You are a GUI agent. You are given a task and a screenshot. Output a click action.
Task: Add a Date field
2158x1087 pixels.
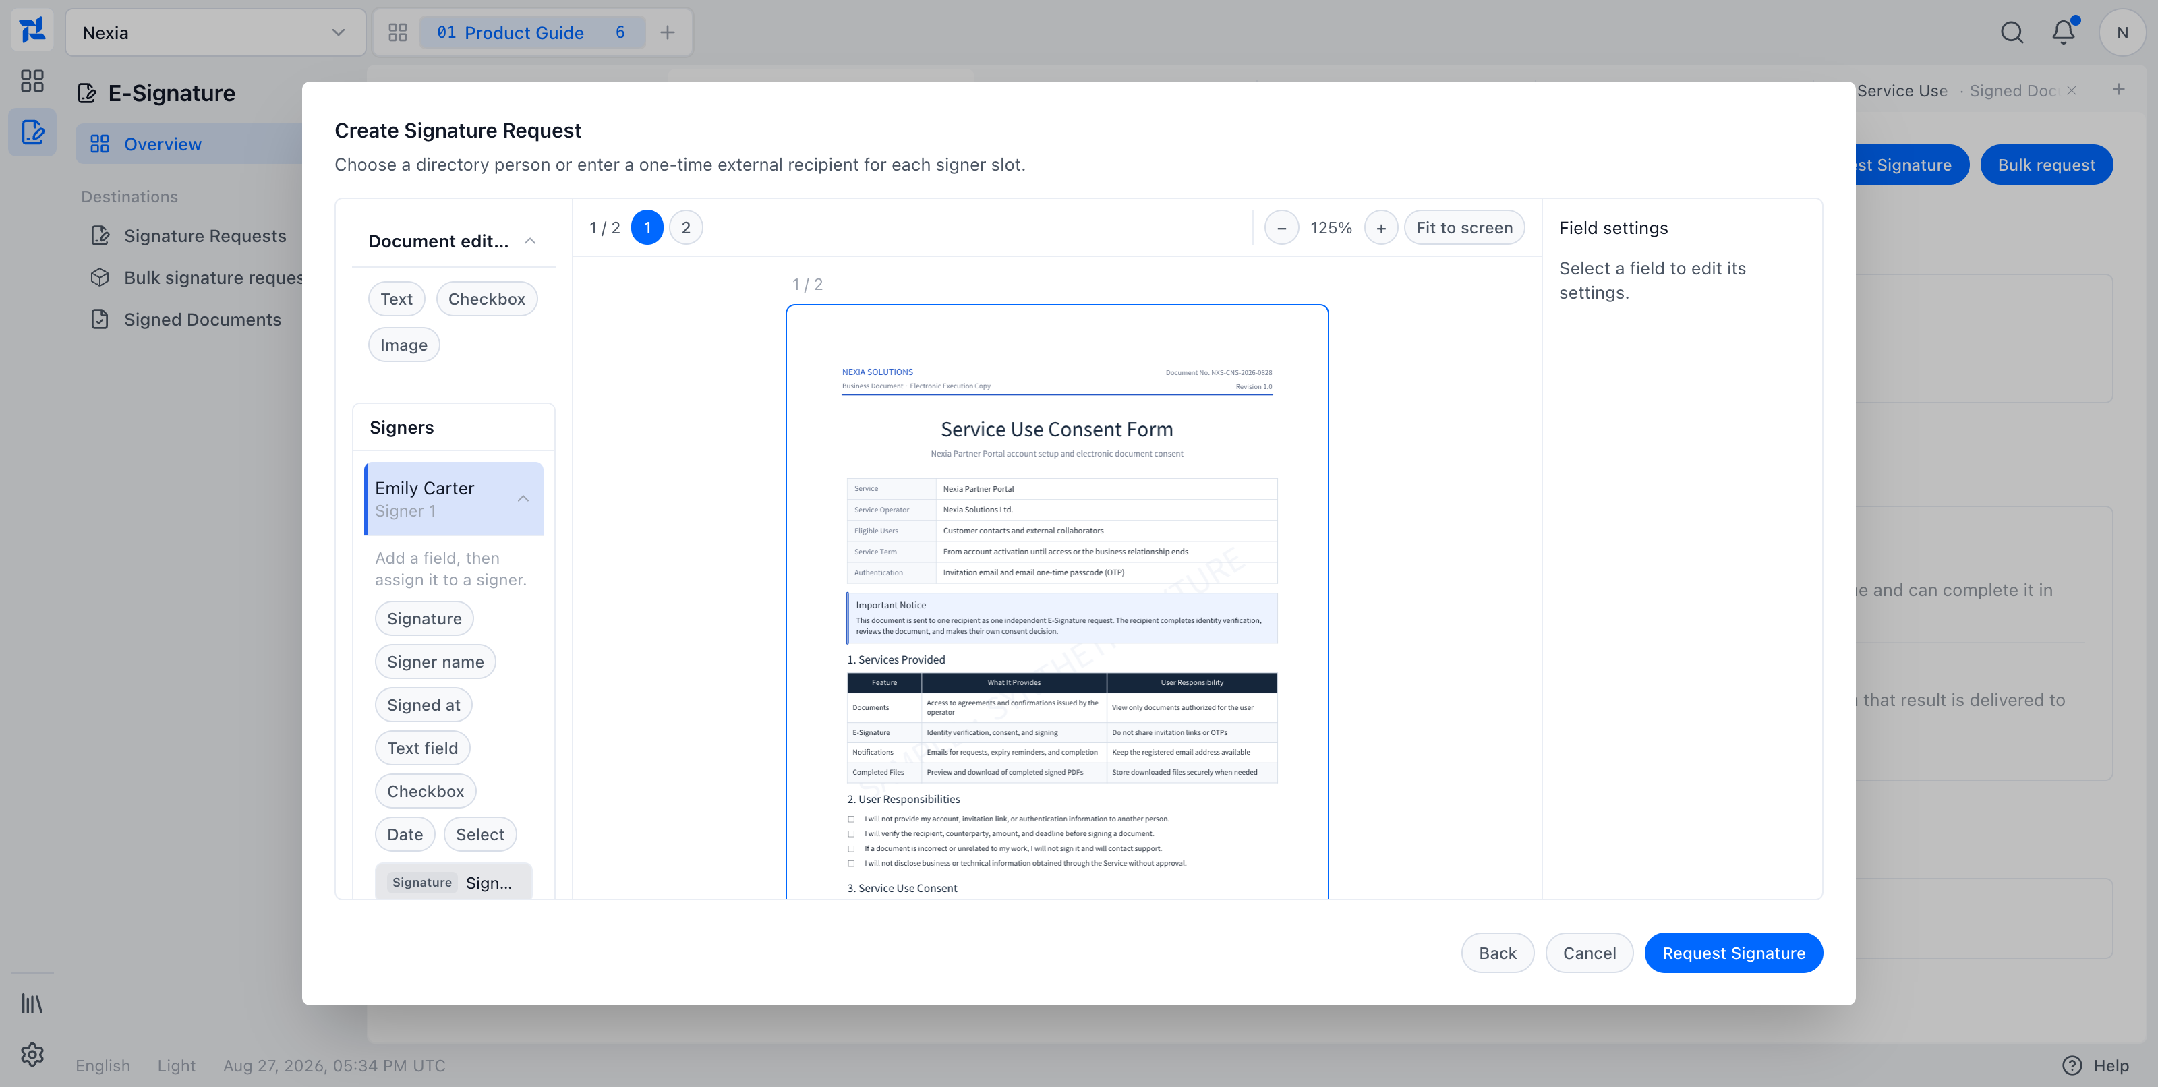coord(405,834)
